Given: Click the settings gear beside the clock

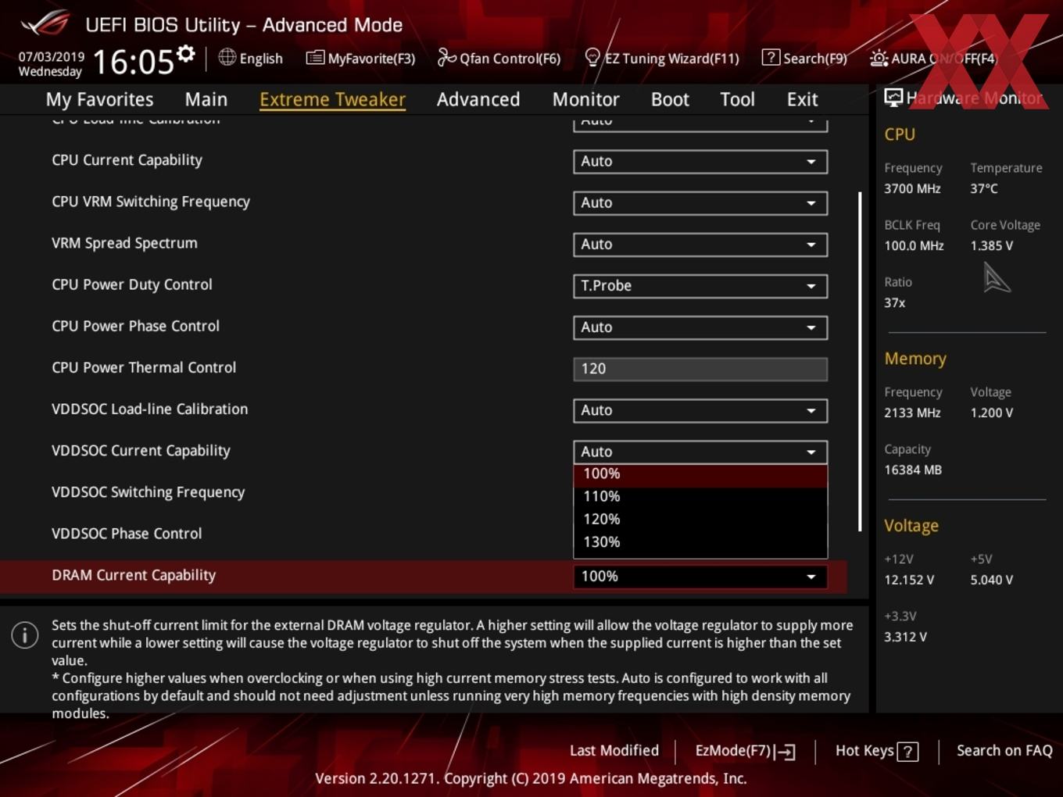Looking at the screenshot, I should pyautogui.click(x=186, y=54).
